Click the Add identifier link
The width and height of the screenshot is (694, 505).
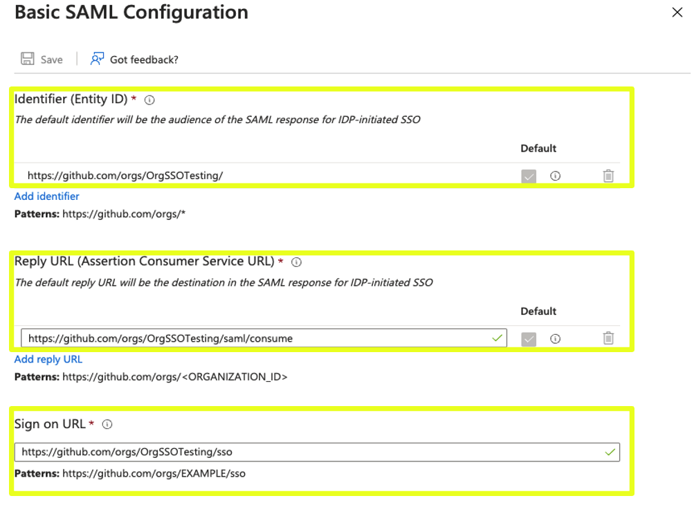46,196
